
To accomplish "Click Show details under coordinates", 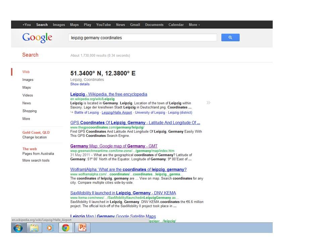I will (x=80, y=84).
